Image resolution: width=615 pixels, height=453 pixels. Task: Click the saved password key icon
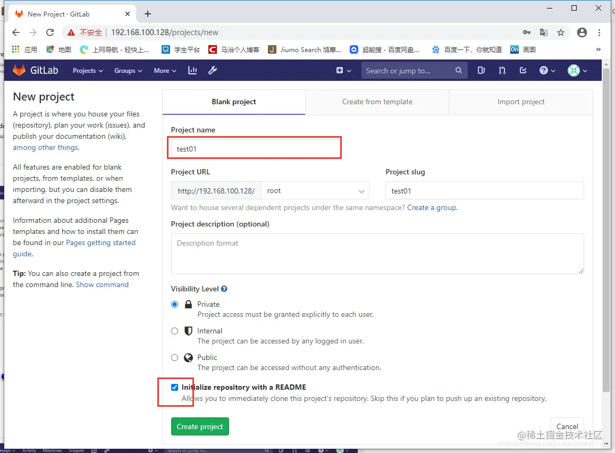526,32
